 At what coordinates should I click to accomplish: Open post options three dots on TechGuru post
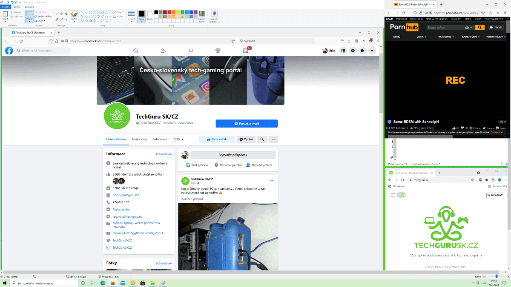click(271, 181)
